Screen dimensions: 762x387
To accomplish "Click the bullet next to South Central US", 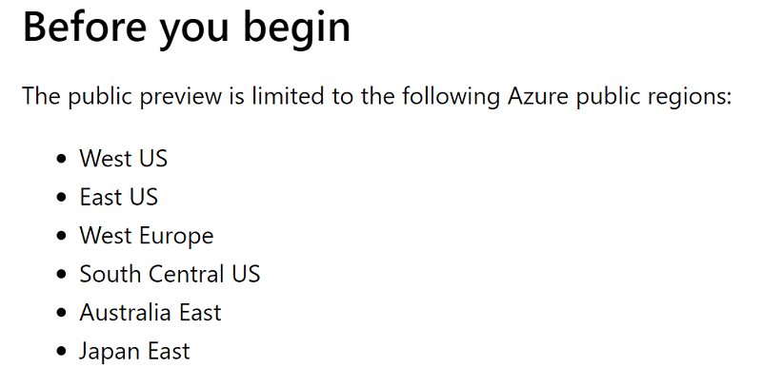I will (x=61, y=274).
